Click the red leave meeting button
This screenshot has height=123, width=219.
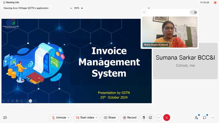coord(167,118)
